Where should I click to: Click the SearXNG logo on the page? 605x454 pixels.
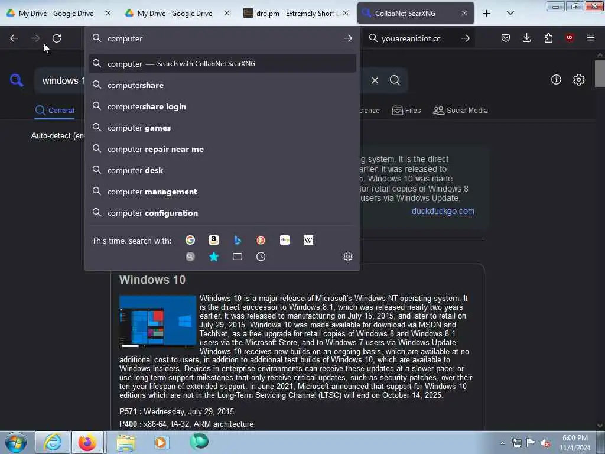[17, 80]
